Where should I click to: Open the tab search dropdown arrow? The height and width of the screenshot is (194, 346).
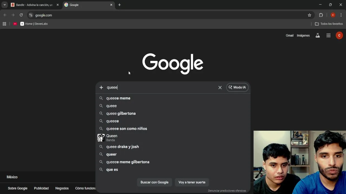(x=5, y=5)
